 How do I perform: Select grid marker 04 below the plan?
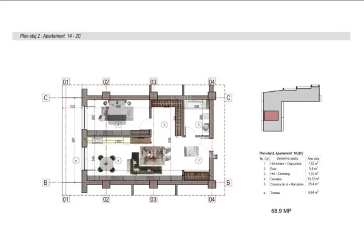(x=212, y=199)
